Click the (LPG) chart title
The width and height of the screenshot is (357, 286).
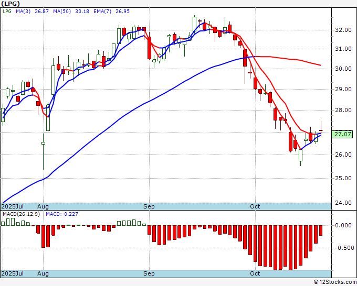tap(10, 4)
